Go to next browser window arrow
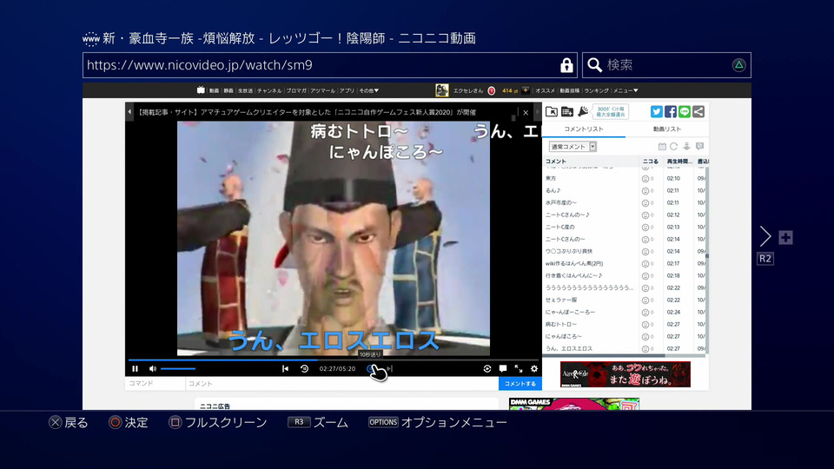The image size is (834, 469). [764, 236]
